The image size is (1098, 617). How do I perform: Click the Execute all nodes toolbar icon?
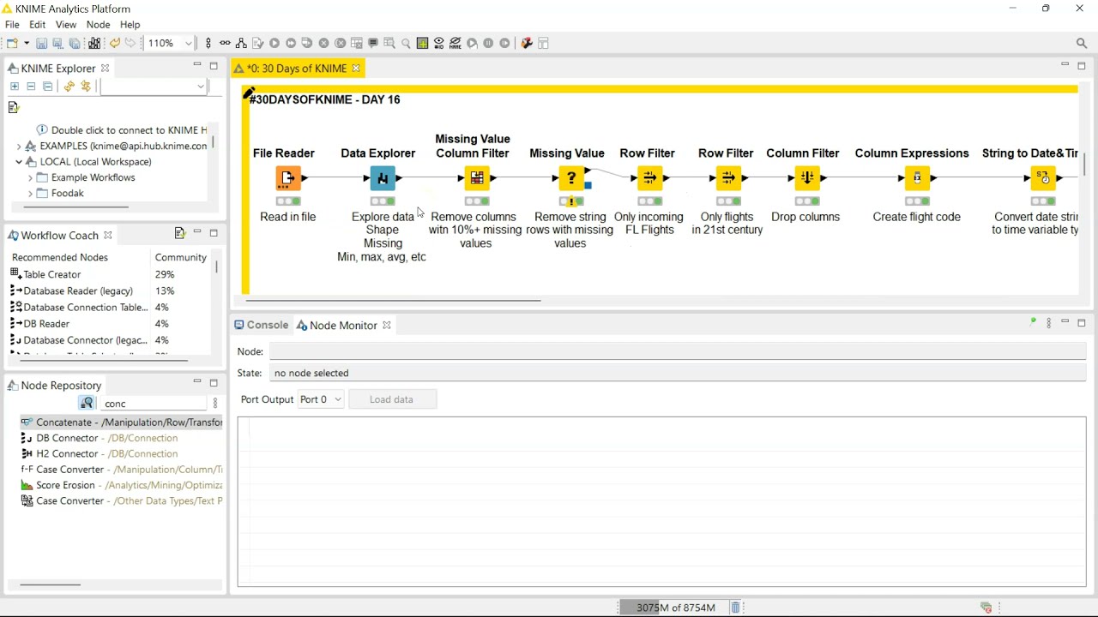click(291, 43)
